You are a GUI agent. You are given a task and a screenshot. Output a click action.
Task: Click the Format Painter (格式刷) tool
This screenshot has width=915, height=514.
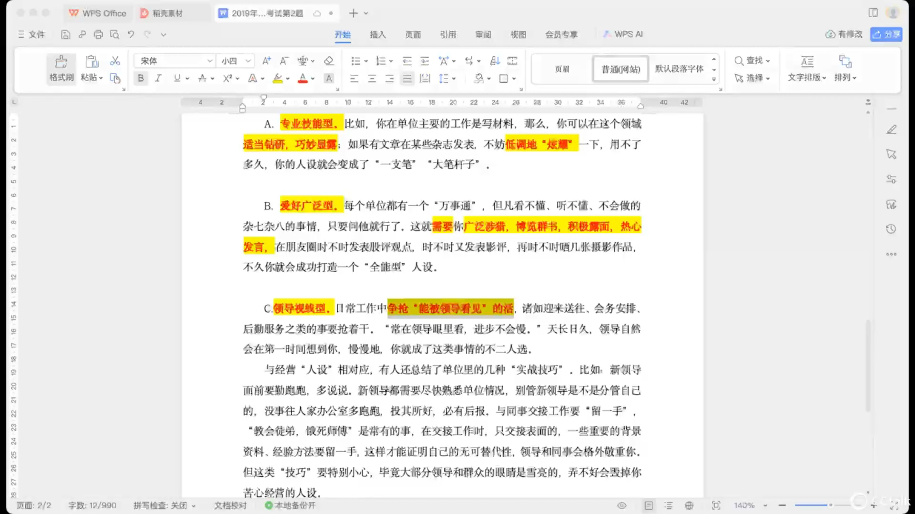coord(61,69)
